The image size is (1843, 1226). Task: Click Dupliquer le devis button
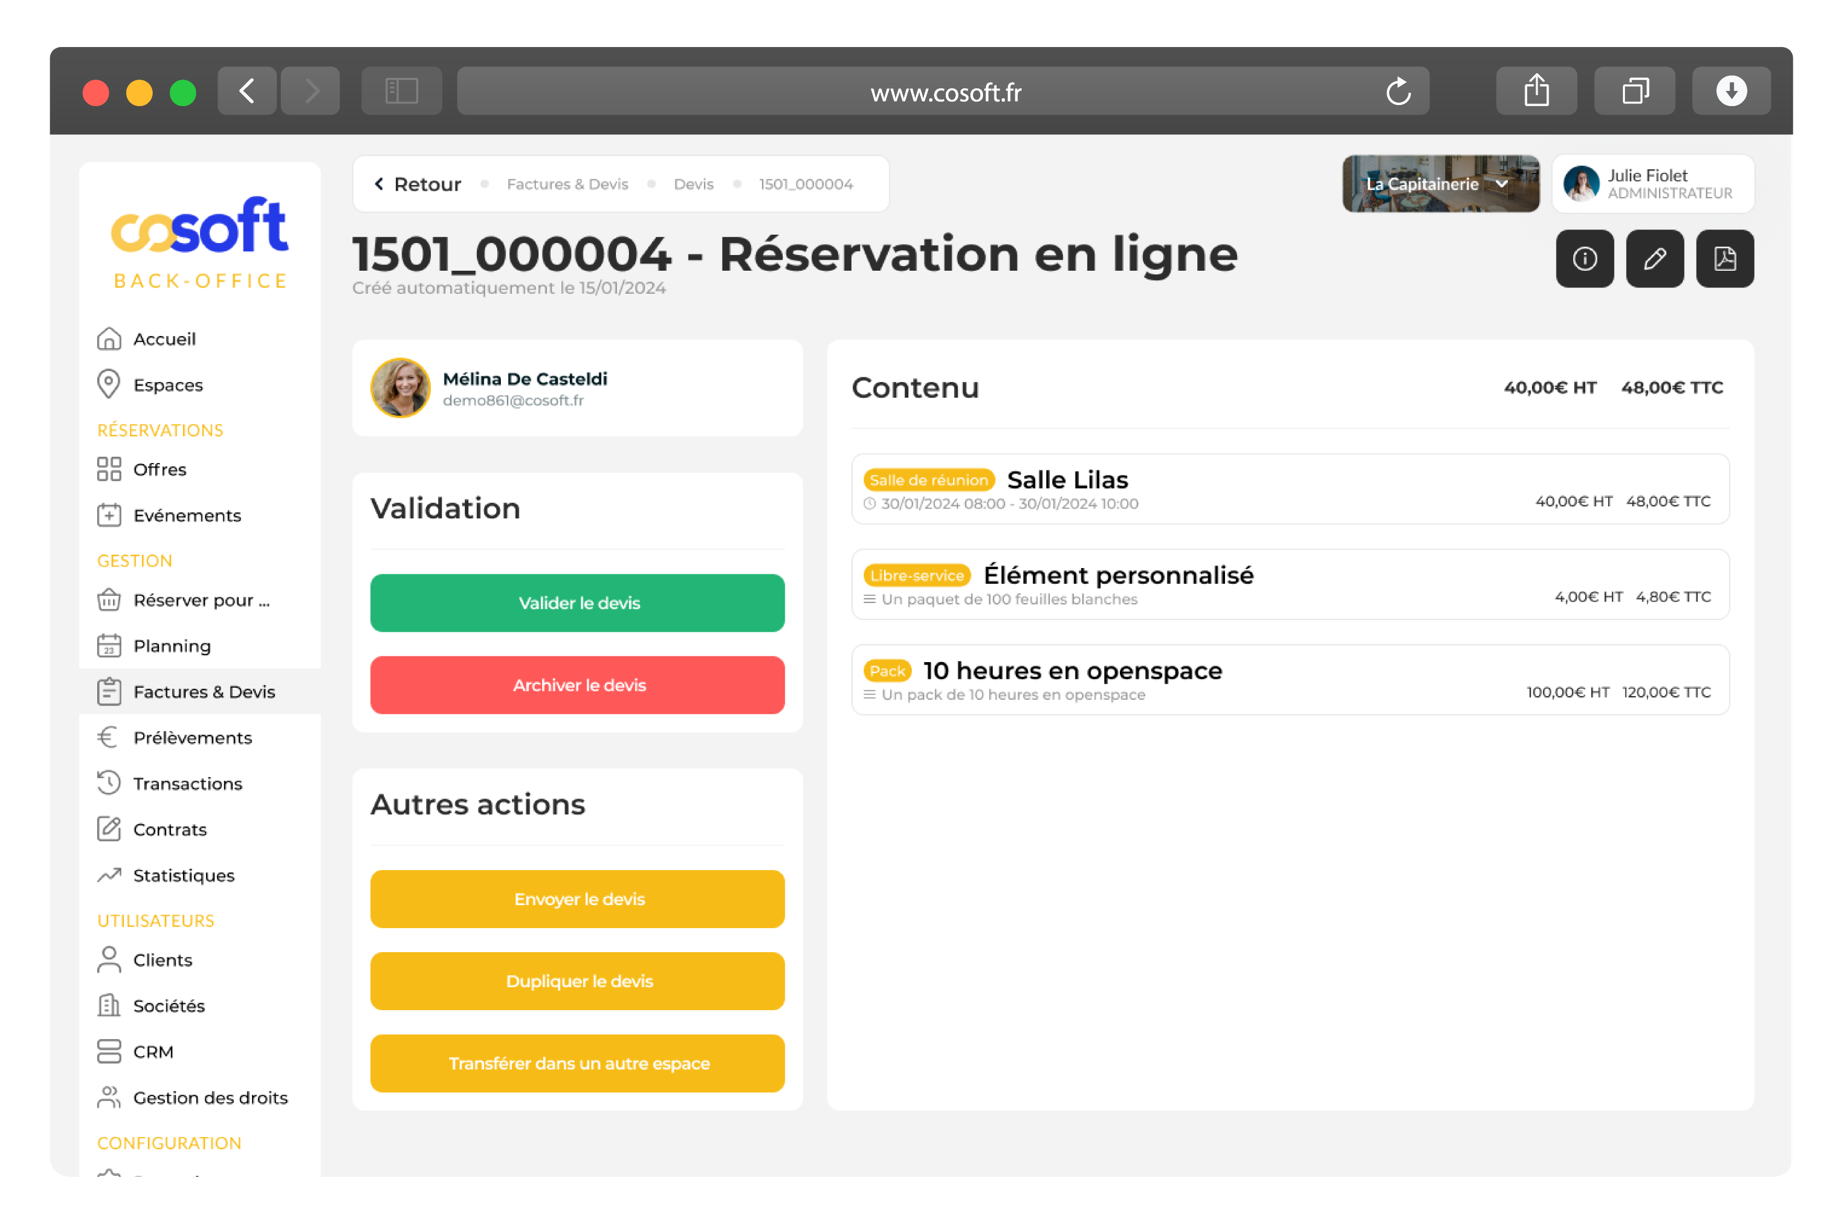tap(577, 981)
